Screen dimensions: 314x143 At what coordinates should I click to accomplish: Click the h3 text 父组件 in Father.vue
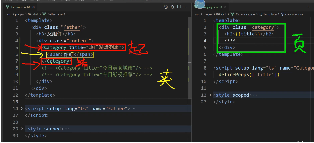click(55, 34)
